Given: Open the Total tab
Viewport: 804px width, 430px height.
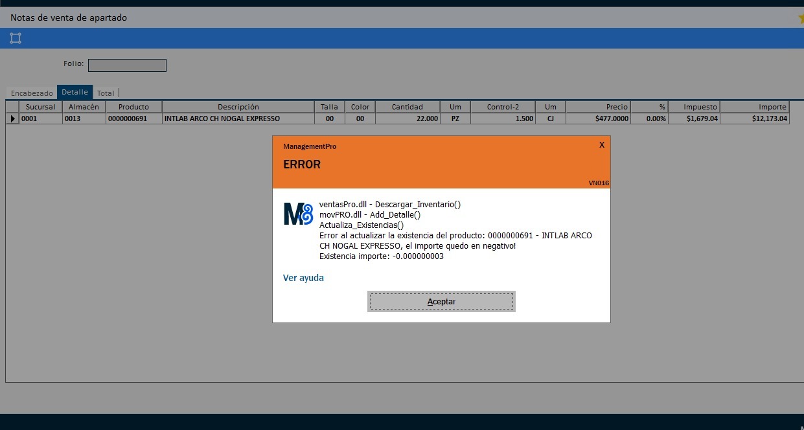Looking at the screenshot, I should click(x=106, y=93).
